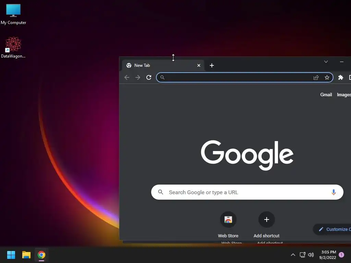Open My Computer desktop icon

coord(13,14)
